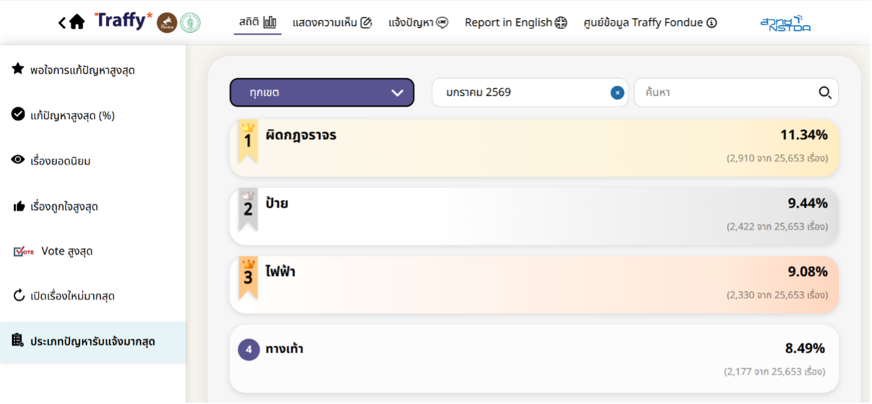Click the 11.34% value for ผิดกฎจราจร
The width and height of the screenshot is (872, 404).
click(804, 135)
